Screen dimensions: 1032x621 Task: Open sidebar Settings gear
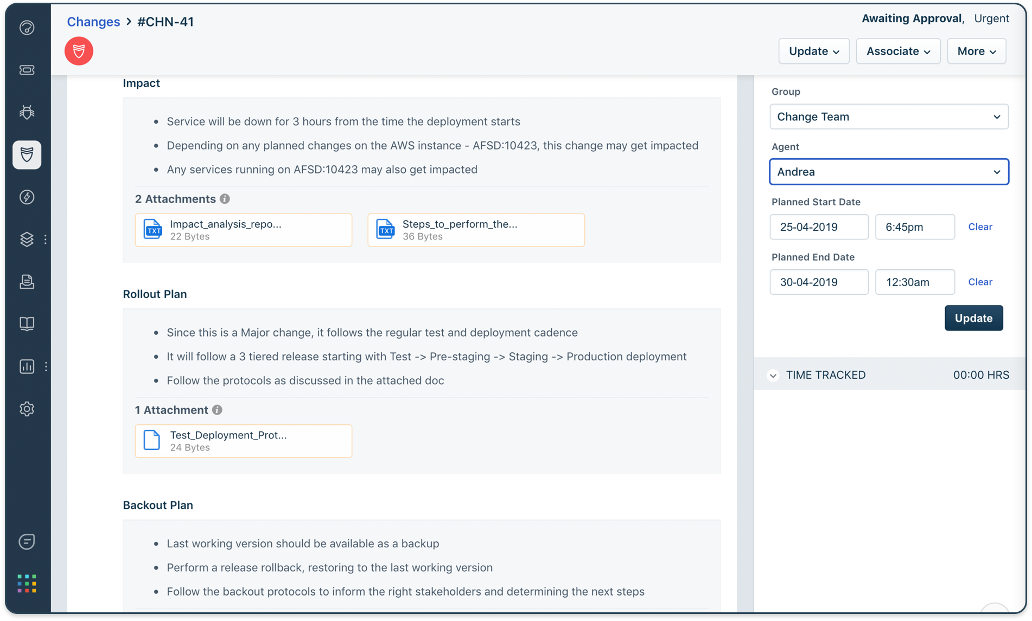click(27, 409)
